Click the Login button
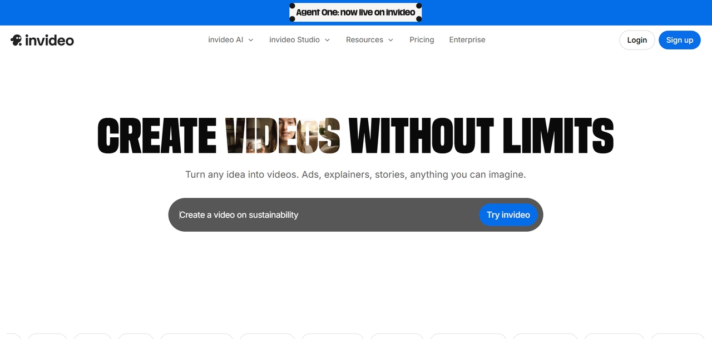The height and width of the screenshot is (339, 712). (637, 40)
